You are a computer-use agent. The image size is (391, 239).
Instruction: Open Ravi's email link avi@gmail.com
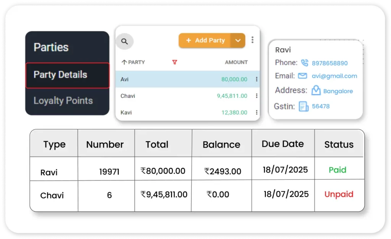pos(334,76)
